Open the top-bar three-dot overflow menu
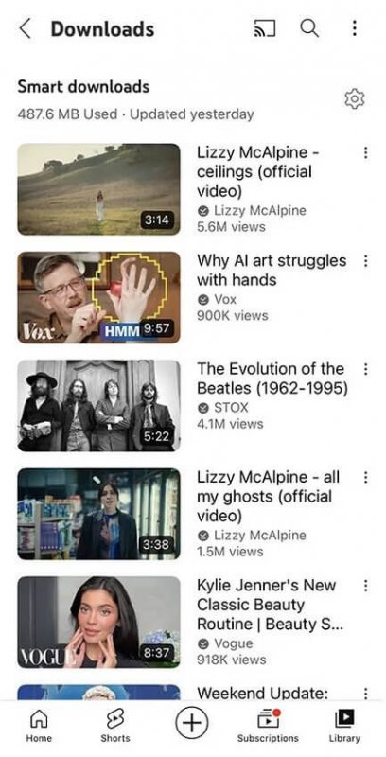This screenshot has width=386, height=757. coord(355,28)
